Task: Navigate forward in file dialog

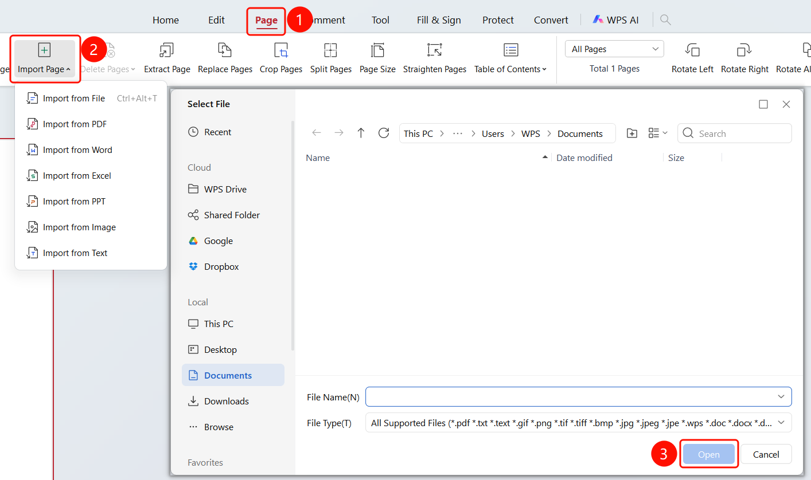Action: click(339, 133)
